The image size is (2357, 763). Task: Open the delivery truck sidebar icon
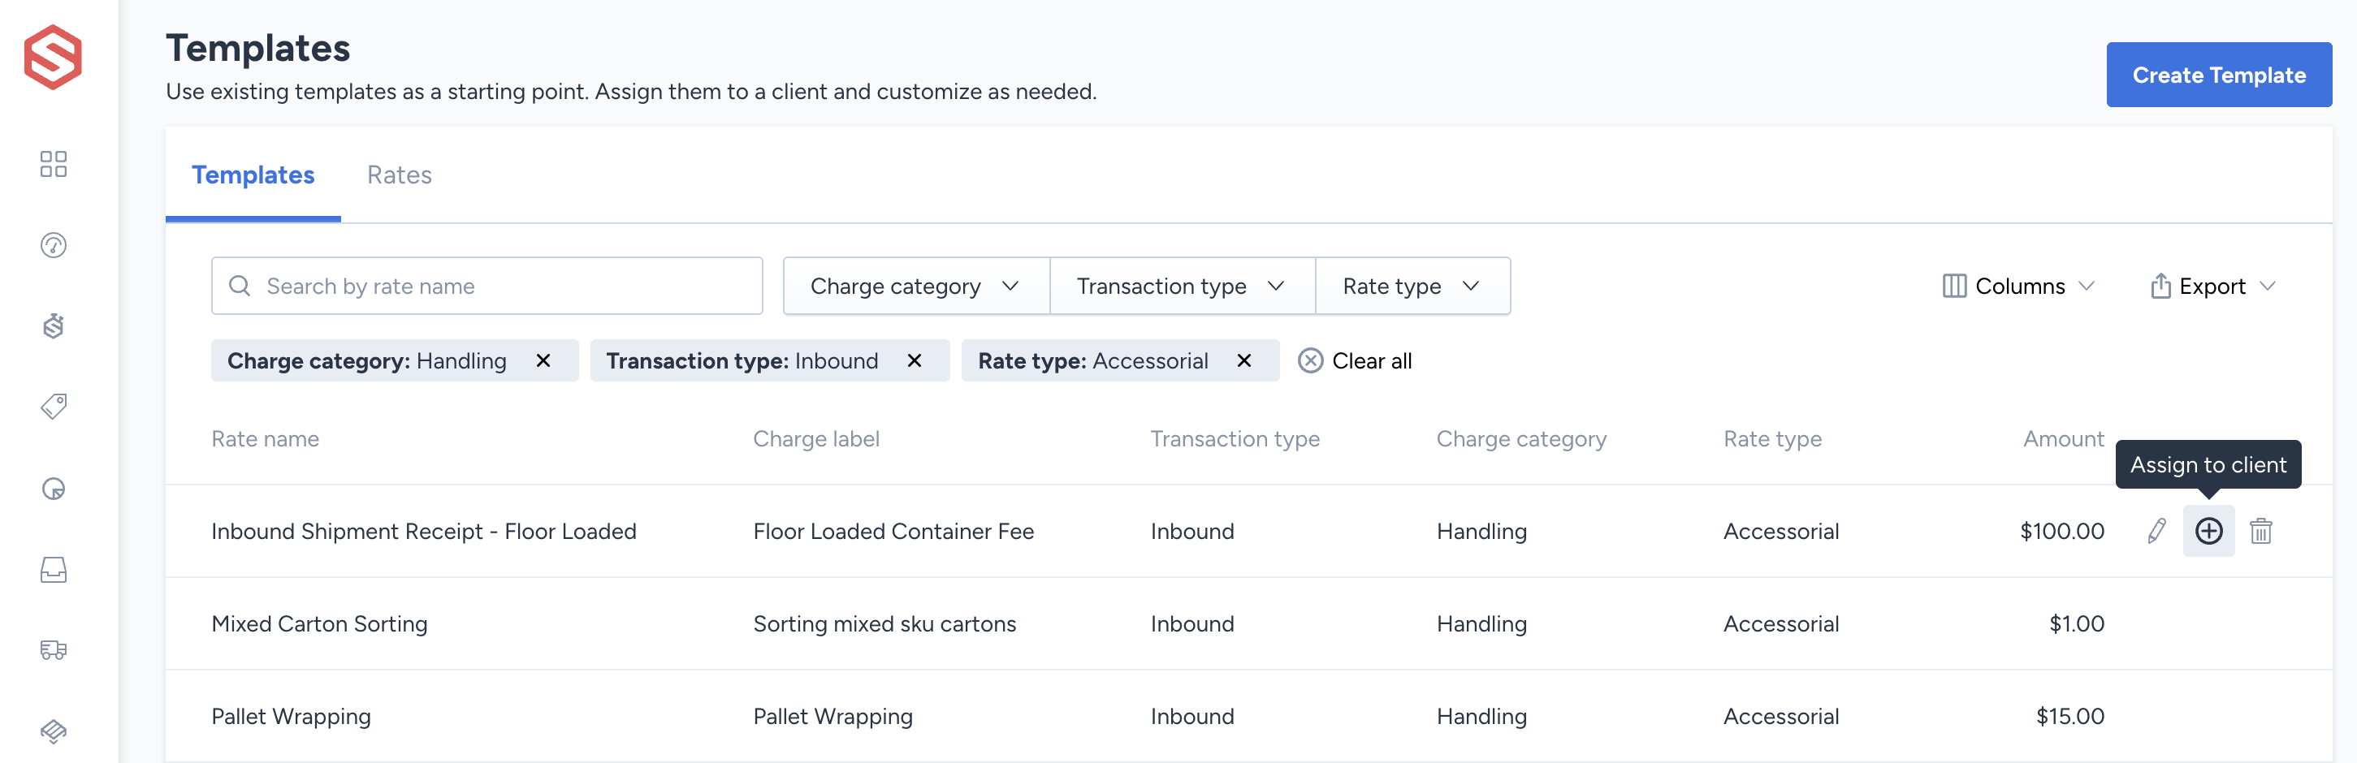[53, 649]
